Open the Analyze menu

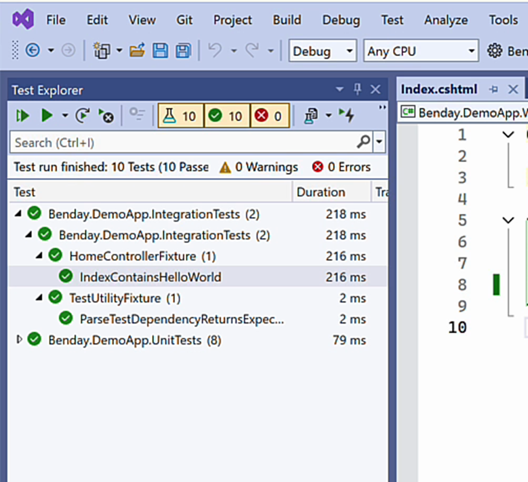pos(446,20)
